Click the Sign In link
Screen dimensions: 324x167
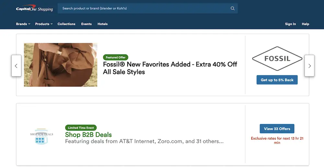pos(290,24)
